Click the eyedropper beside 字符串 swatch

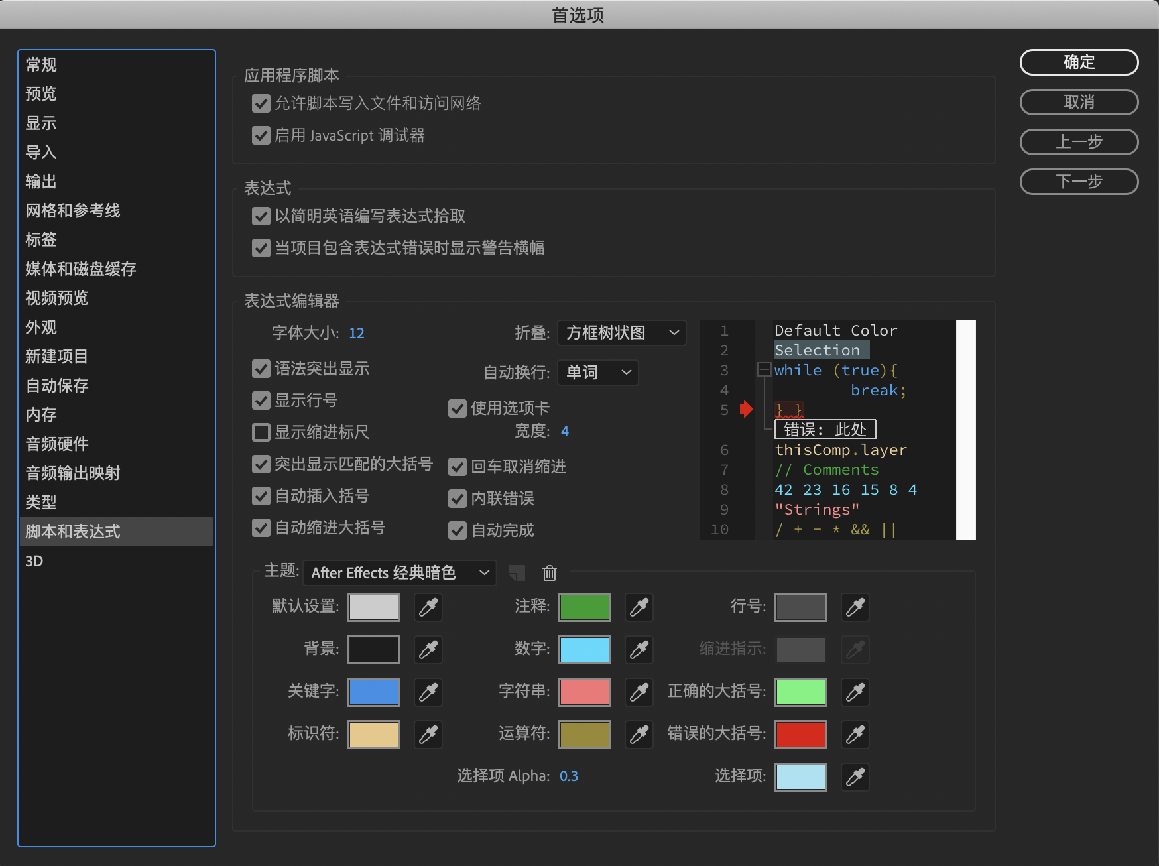coord(639,692)
